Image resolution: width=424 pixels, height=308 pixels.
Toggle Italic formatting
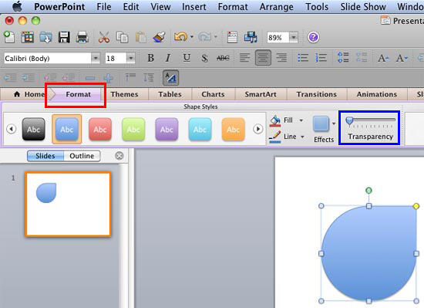168,58
